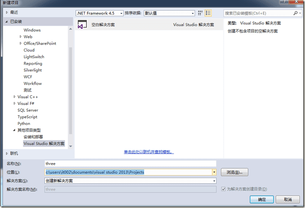Select Visual Studio 解决方案 tree item
The image size is (305, 208).
tap(44, 143)
